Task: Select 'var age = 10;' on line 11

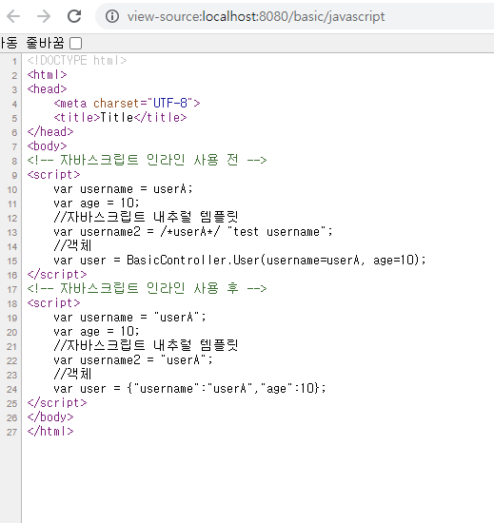Action: click(96, 203)
